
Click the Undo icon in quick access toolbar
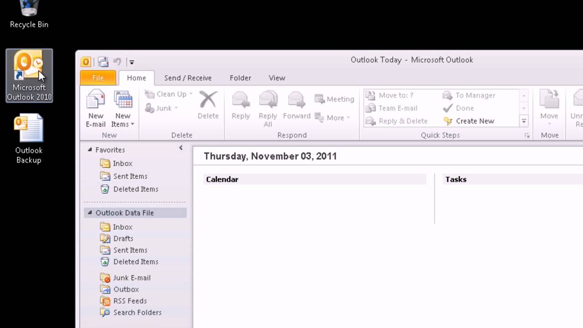click(117, 62)
